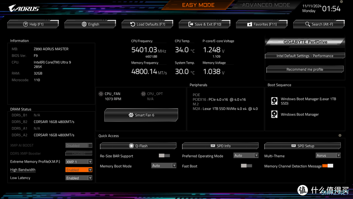Screen dimensions: 353x199
Task: Open the SPD Info button
Action: point(220,146)
